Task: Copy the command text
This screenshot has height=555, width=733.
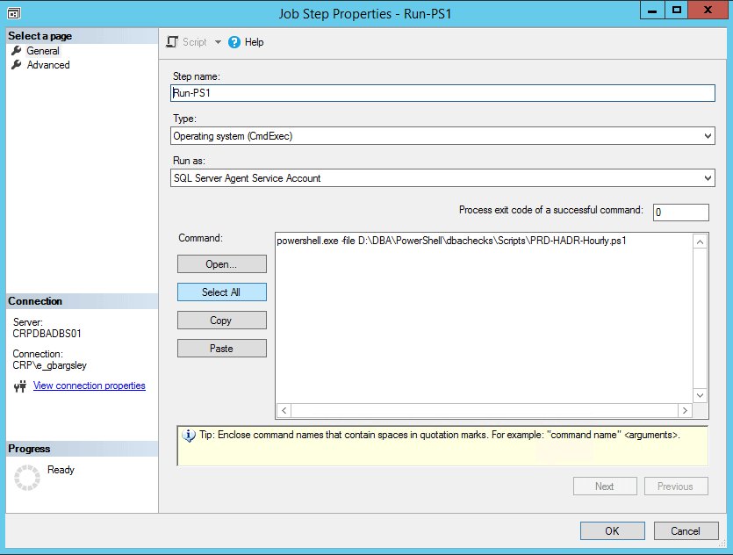Action: coord(220,320)
